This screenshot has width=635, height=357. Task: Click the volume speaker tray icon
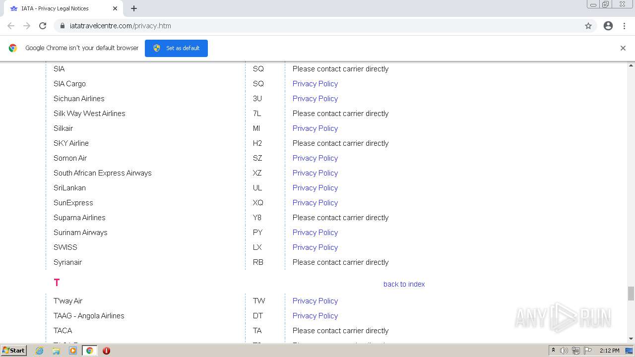coord(564,351)
